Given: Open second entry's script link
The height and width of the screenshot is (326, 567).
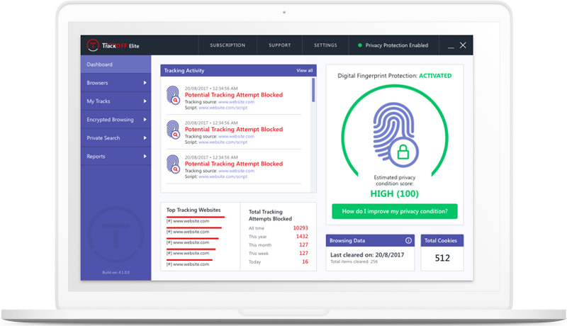Looking at the screenshot, I should tap(223, 142).
